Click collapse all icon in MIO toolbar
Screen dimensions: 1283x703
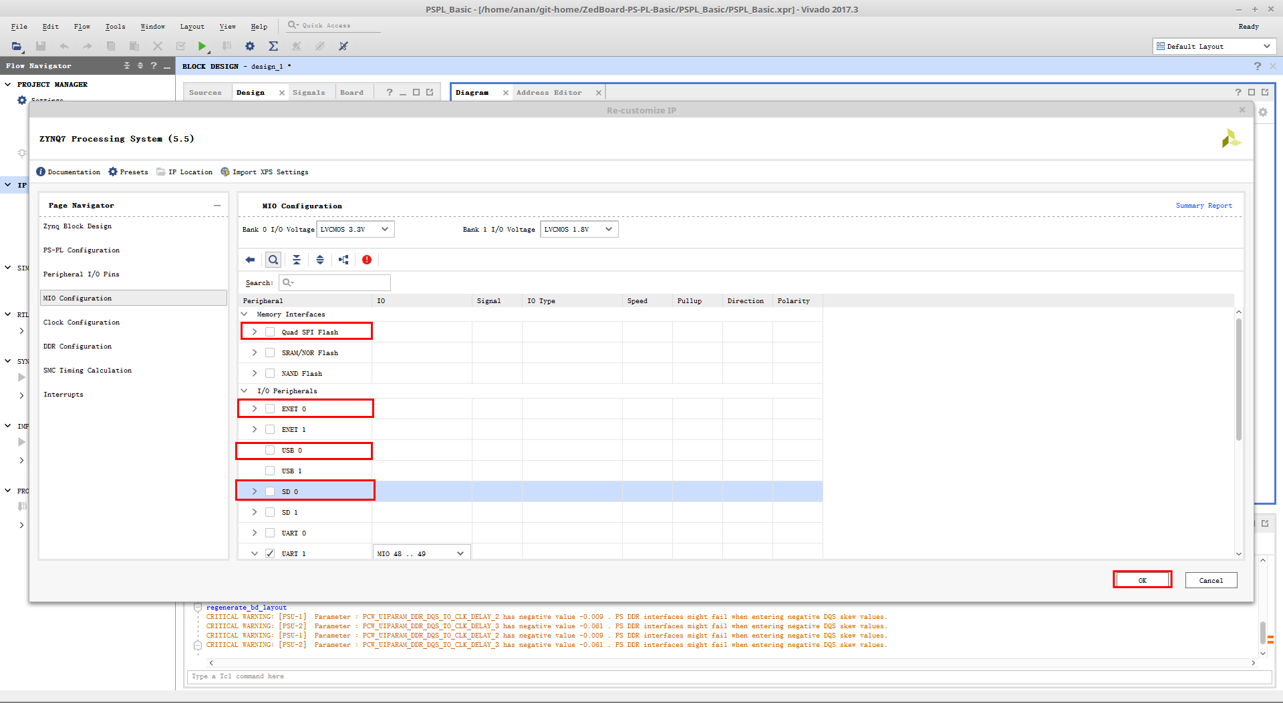pos(297,260)
